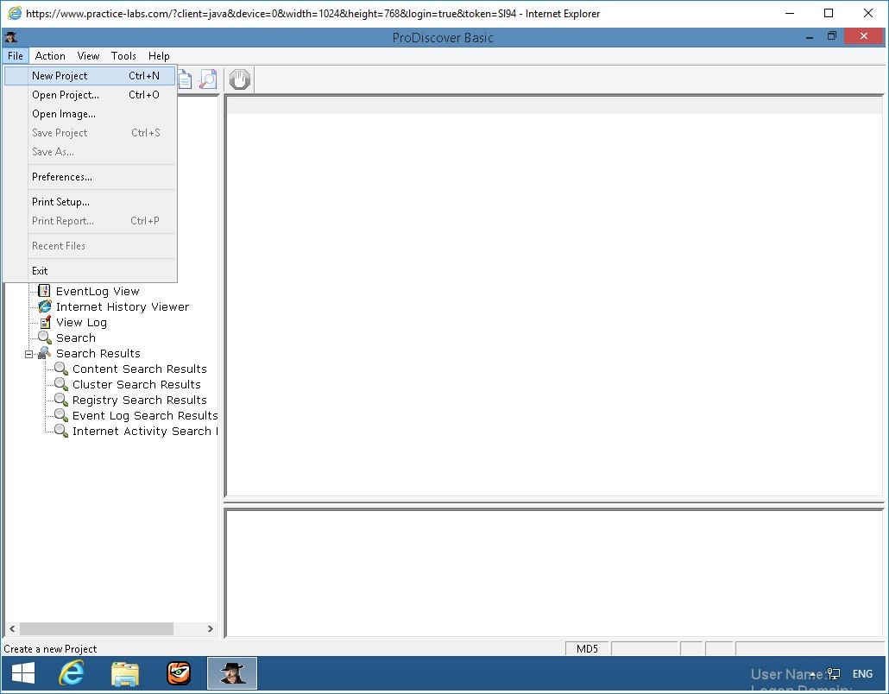Select Content Search Results item

coord(140,369)
